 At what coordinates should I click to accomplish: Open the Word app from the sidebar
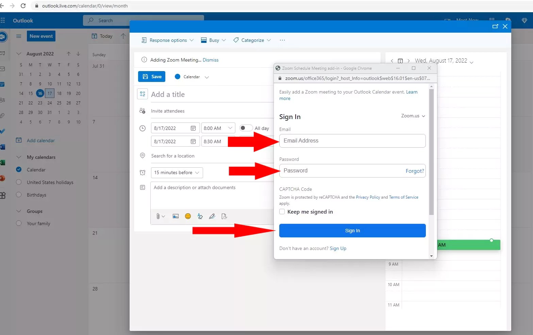3,147
